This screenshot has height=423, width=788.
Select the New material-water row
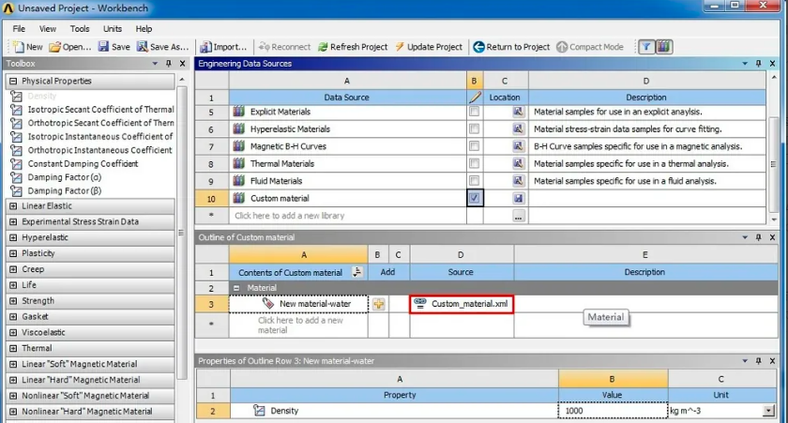[298, 304]
